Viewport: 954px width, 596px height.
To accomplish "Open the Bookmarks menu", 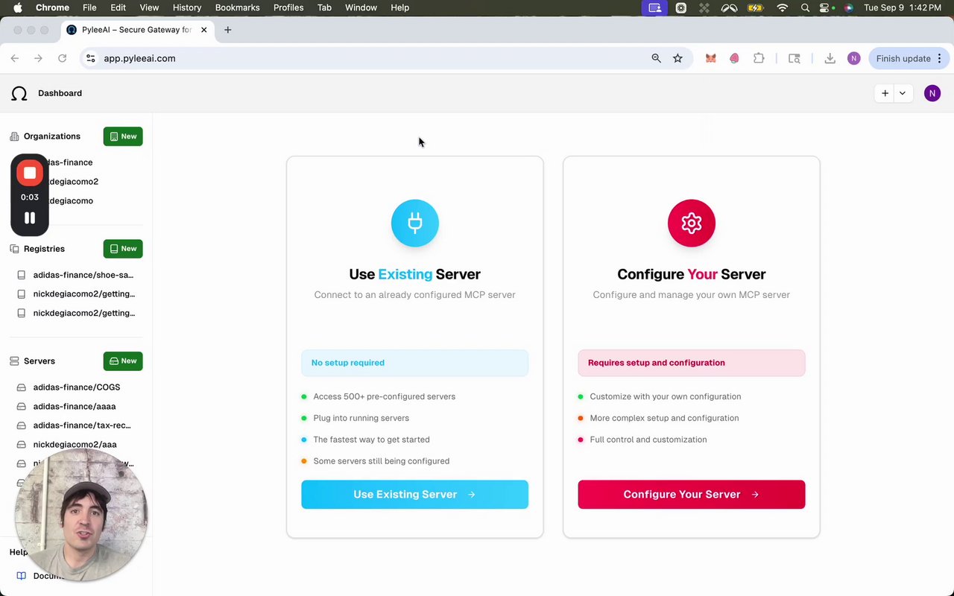I will 237,7.
